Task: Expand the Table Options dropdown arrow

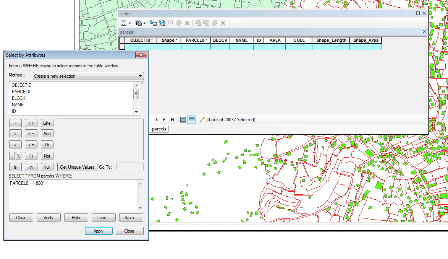Action: click(129, 23)
